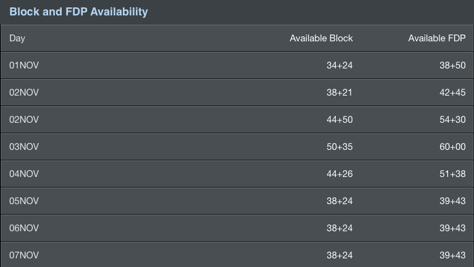Click the 60+00 available FDP value
Viewport: 474px width, 267px height.
[x=452, y=147]
